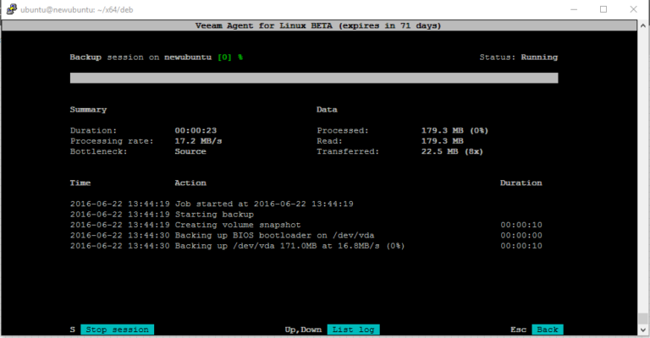Click the Duration column header in the log table
Screen dimensions: 650x338
521,183
